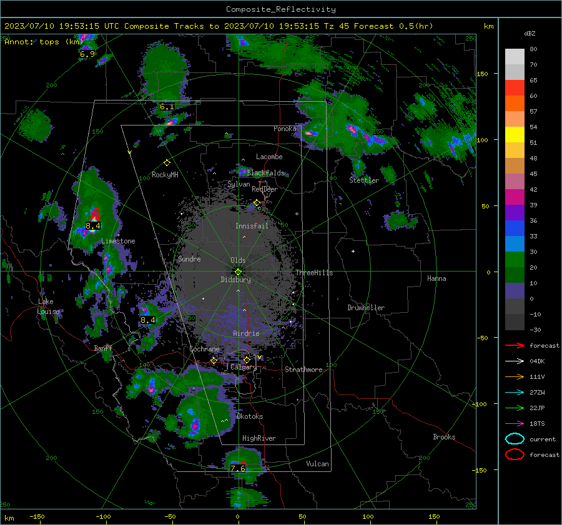Click the Innisfail city label
The height and width of the screenshot is (525, 562).
252,226
